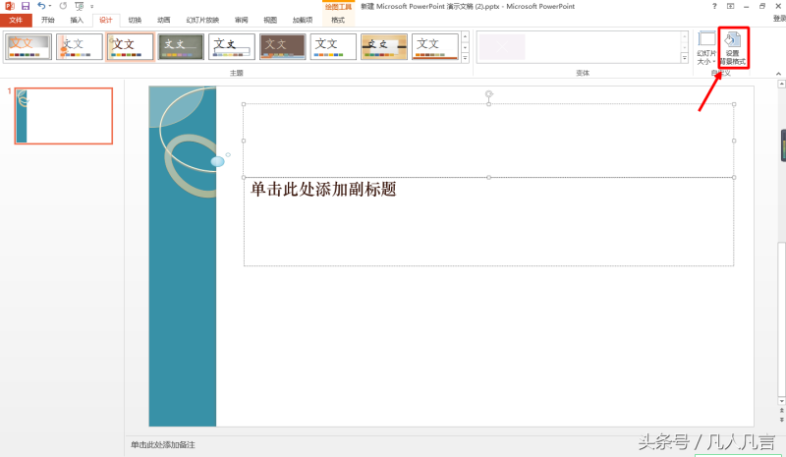Viewport: 786px width, 457px height.
Task: Click the Format Background (设置背景格式) icon
Action: [x=734, y=48]
